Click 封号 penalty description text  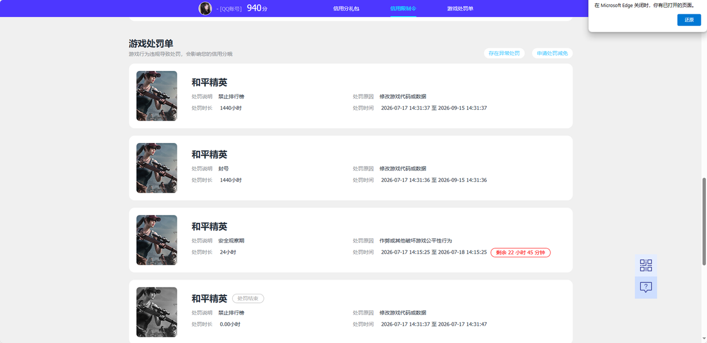pos(224,169)
